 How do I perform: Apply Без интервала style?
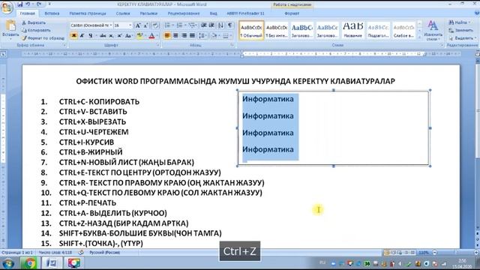pos(277,30)
